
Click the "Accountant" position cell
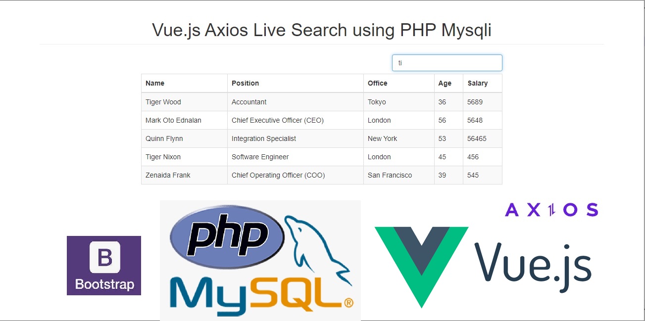[x=296, y=102]
